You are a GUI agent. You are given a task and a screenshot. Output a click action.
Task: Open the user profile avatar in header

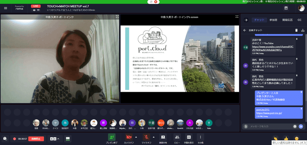pos(301,8)
